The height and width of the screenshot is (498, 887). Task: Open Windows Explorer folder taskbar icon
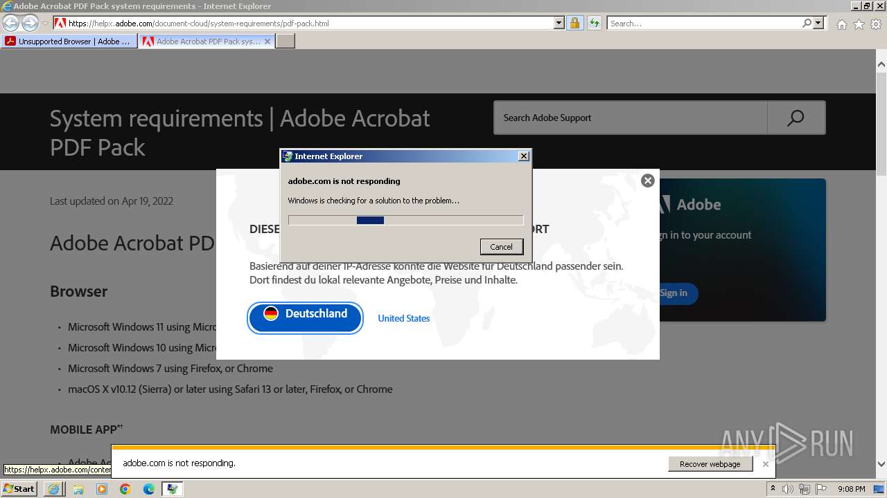78,489
